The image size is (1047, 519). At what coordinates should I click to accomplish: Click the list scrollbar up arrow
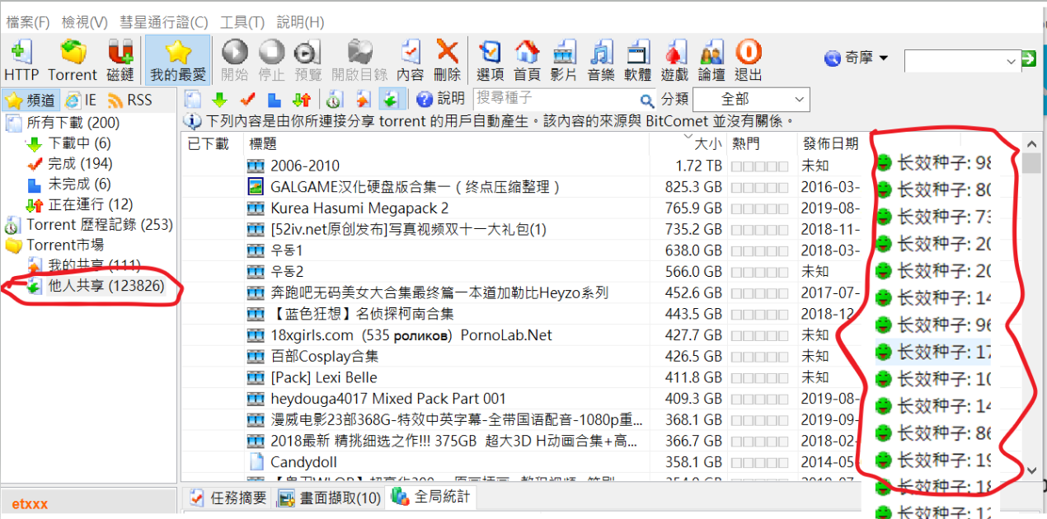pos(1031,144)
